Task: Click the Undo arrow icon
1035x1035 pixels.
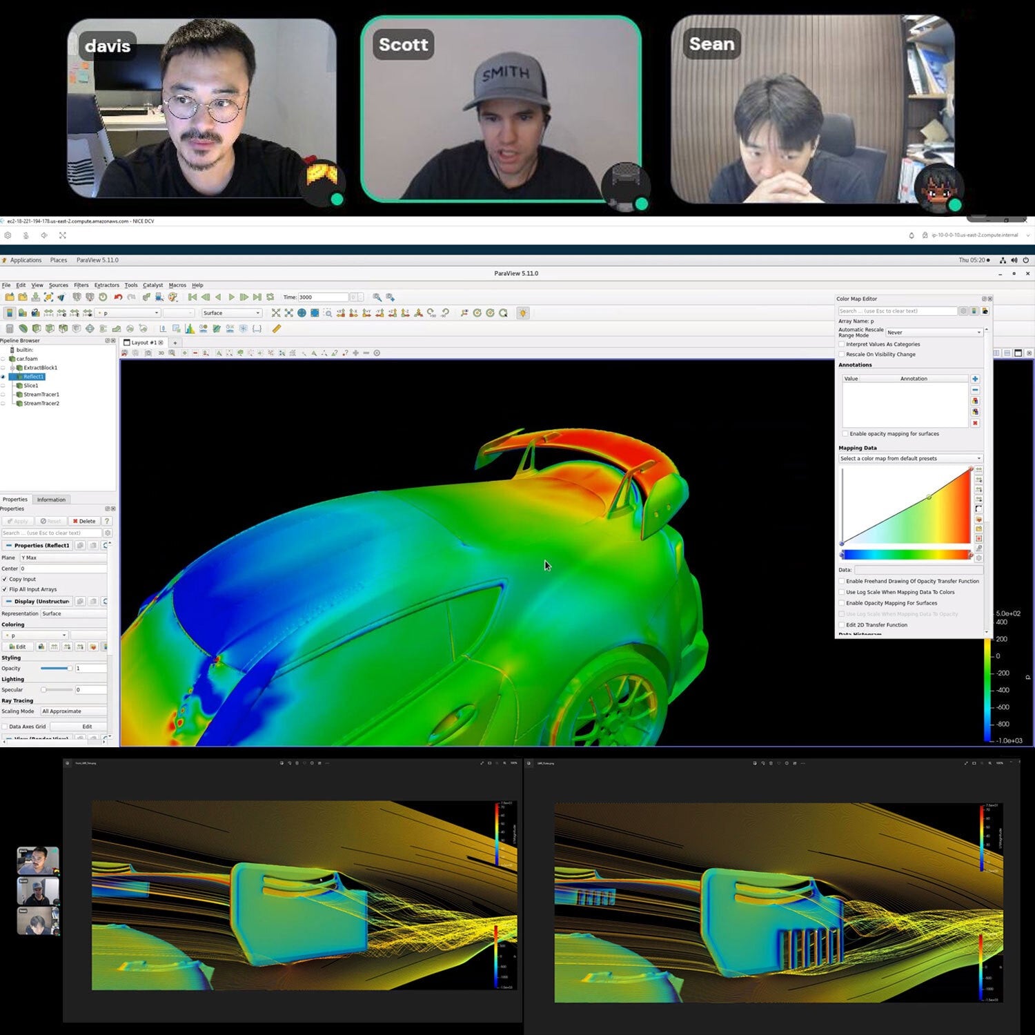Action: [x=118, y=297]
